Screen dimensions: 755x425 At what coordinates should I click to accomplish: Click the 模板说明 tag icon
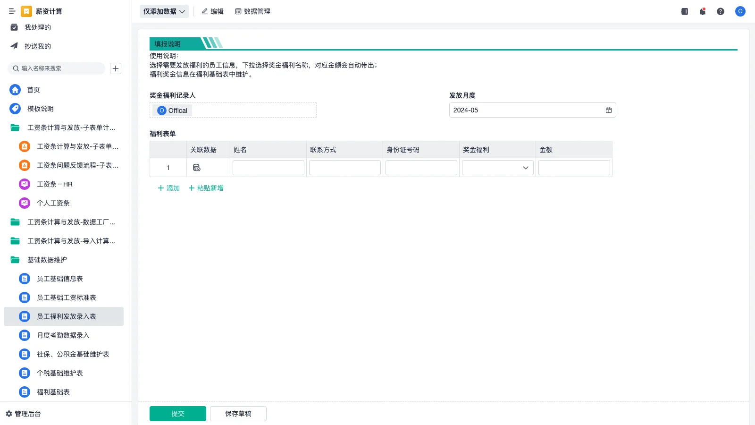[15, 109]
